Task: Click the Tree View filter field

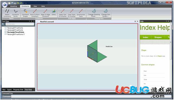Action: pos(20,24)
